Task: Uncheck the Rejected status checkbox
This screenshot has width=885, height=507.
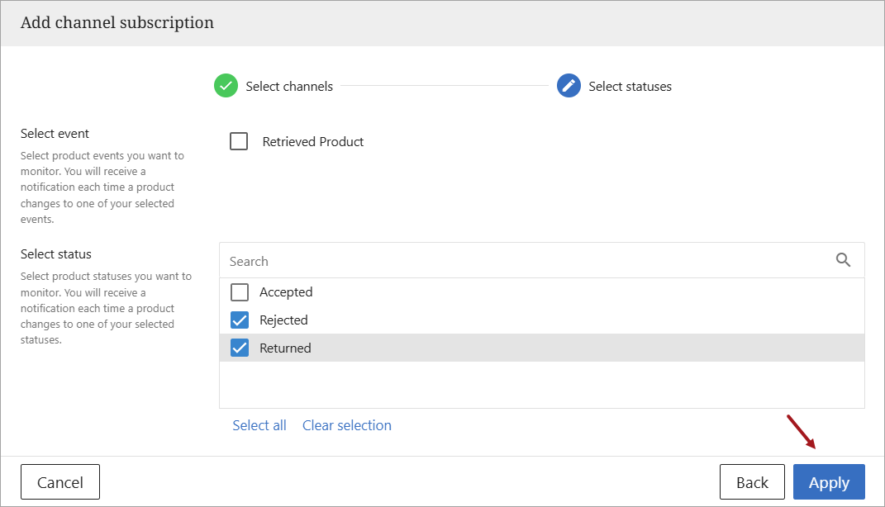Action: 240,320
